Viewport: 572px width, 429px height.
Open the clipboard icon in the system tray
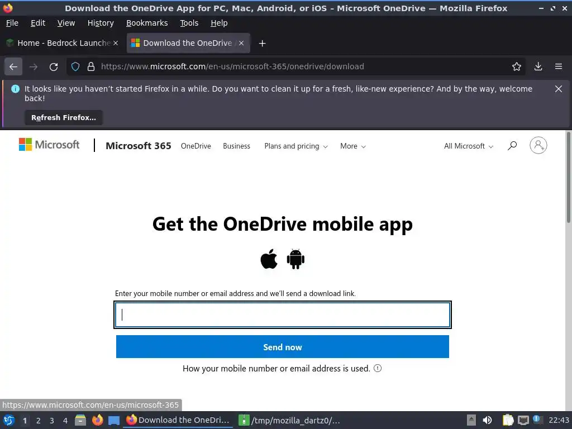pyautogui.click(x=508, y=420)
